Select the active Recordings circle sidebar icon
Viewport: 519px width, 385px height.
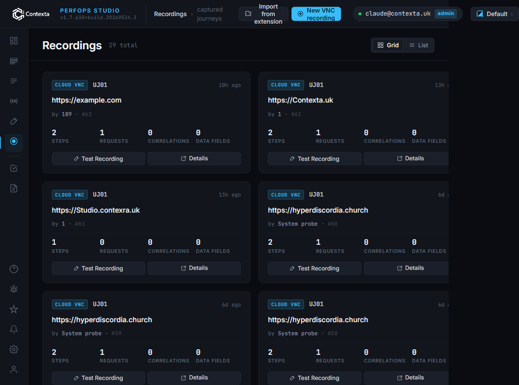(x=14, y=141)
